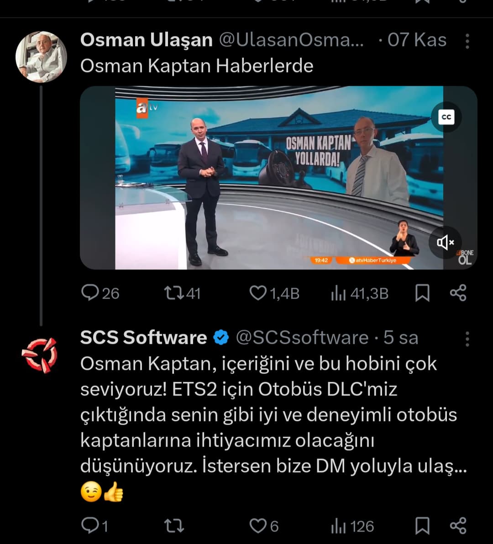
Task: Toggle closed captions on the video
Action: click(446, 117)
